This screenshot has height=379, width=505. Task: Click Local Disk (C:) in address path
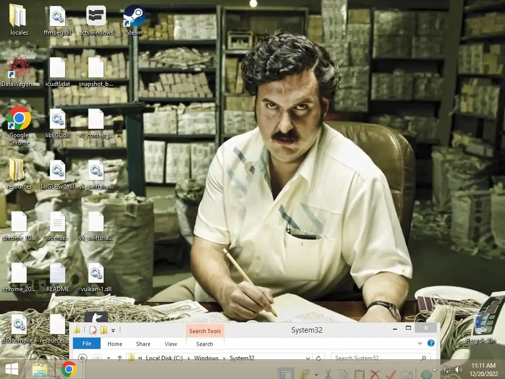(164, 358)
